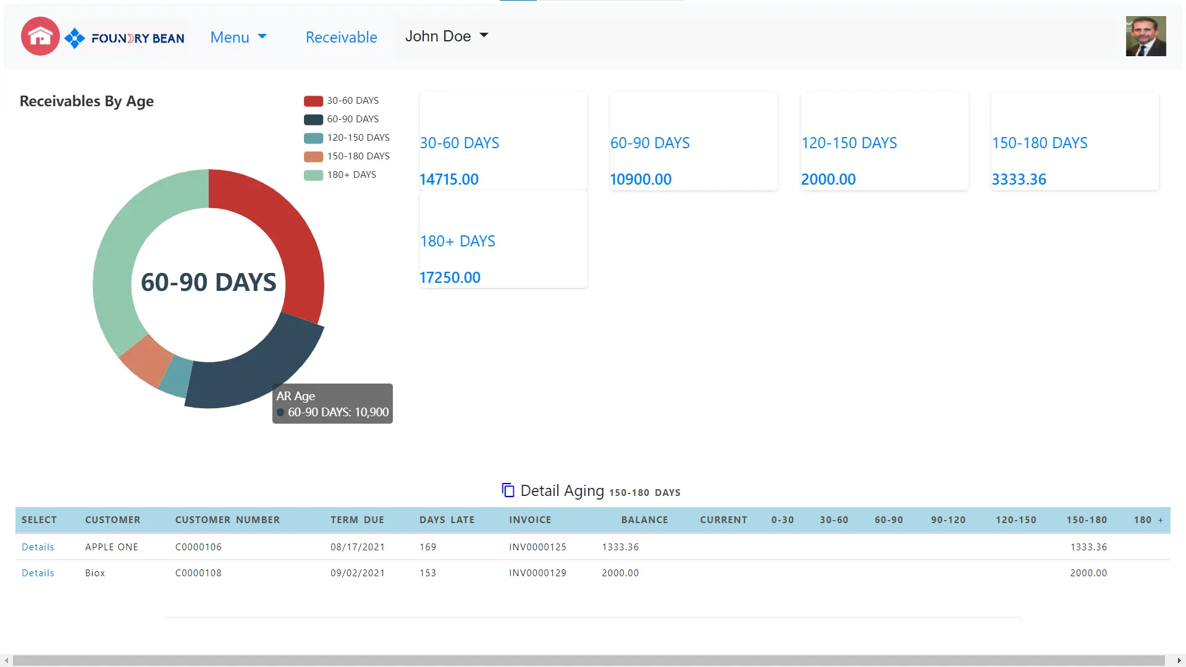1186x667 pixels.
Task: Toggle the 180+ DAYS legend swatch
Action: click(313, 175)
